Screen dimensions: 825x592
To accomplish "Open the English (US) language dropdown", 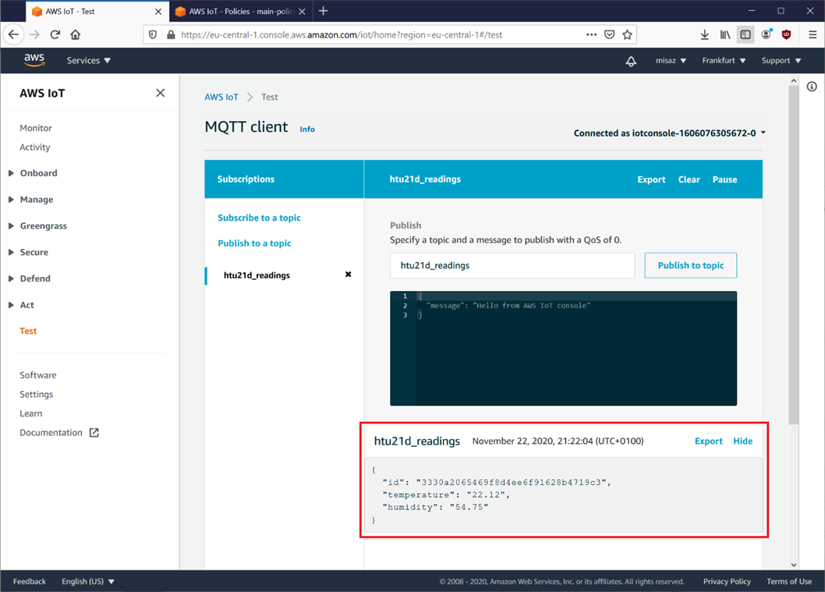I will 88,582.
